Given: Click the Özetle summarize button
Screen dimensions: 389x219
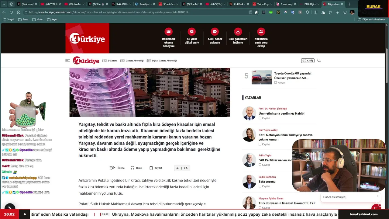Looking at the screenshot, I should (117, 168).
